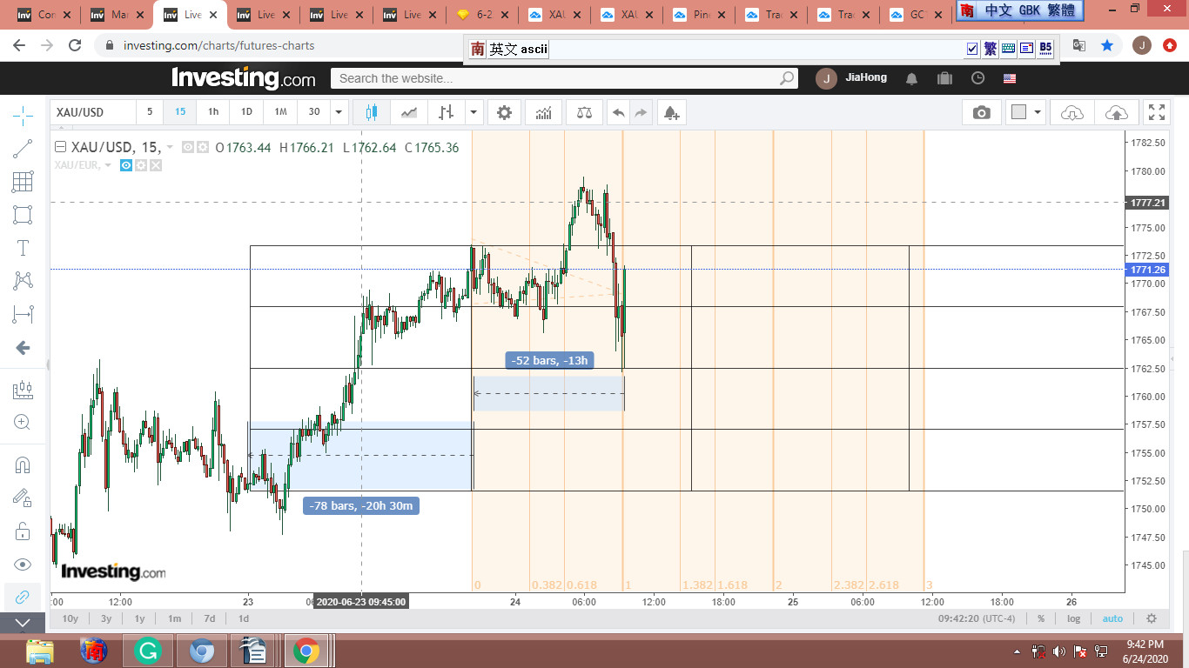The height and width of the screenshot is (668, 1189).
Task: Open chart properties gear
Action: tap(504, 112)
